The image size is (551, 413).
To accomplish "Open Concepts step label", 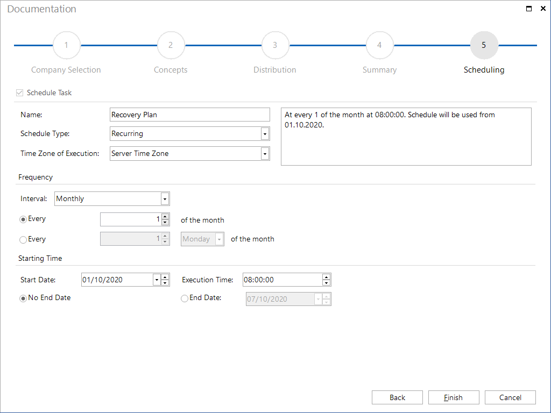I will point(171,70).
